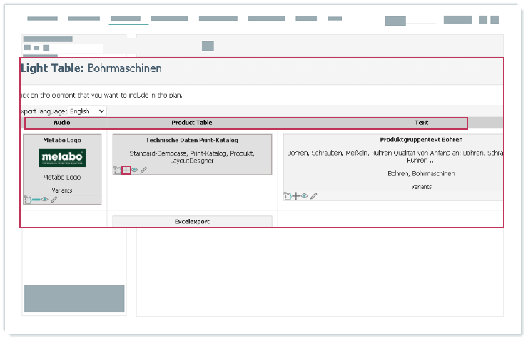Click pencil edit icon on Metabo Logo card
Screen dimensions: 528x341
[54, 200]
